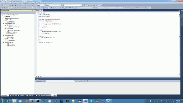
Task: Collapse the Header Files folder
Action: tap(4, 35)
